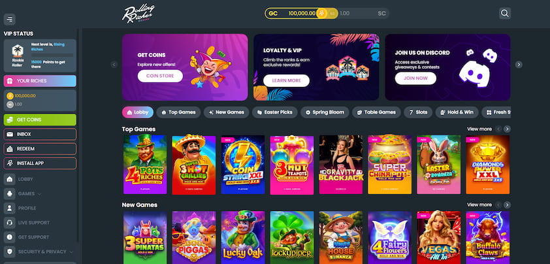Click View more beside Top Games
This screenshot has width=550, height=264.
point(479,129)
